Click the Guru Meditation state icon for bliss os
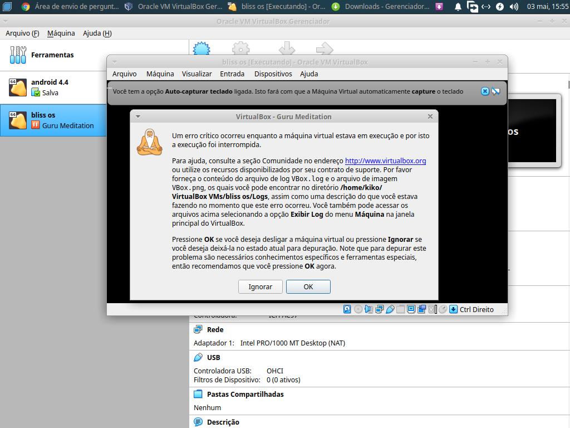Viewport: 570px width, 428px height. point(35,125)
